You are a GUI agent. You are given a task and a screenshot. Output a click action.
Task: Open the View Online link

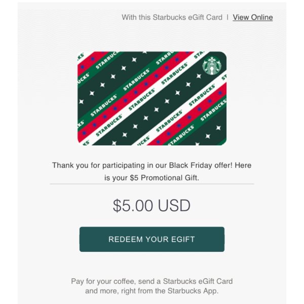tap(253, 17)
